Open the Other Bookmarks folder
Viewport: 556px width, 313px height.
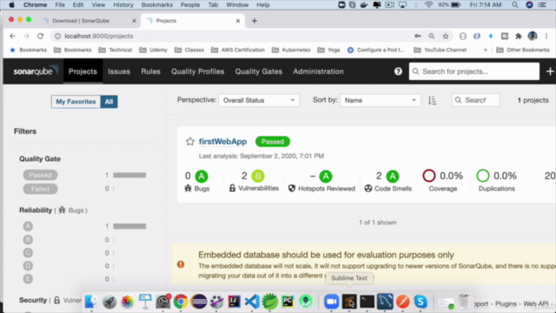[x=523, y=50]
